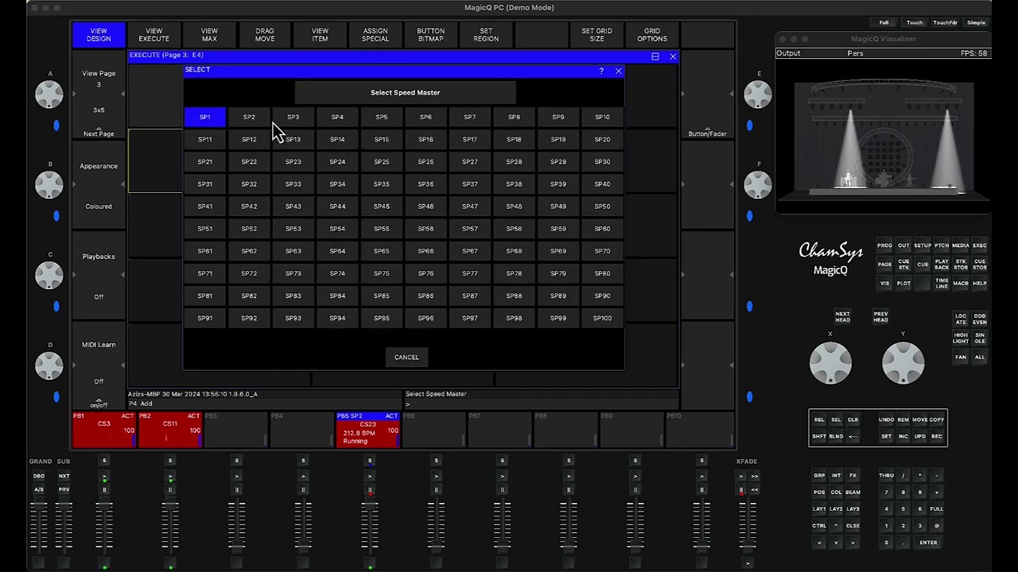Click the REC record key
1018x572 pixels.
[x=937, y=436]
